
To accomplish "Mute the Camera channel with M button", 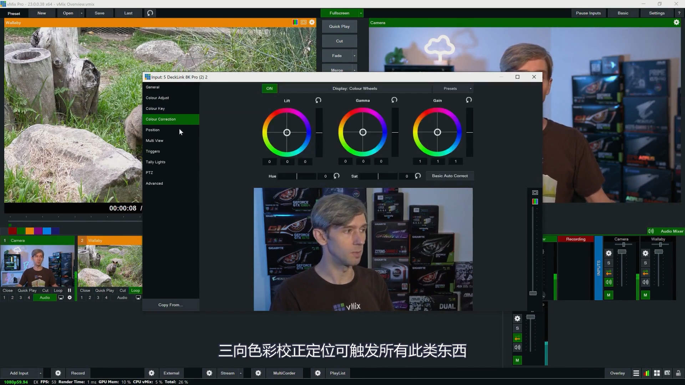I will click(x=609, y=295).
